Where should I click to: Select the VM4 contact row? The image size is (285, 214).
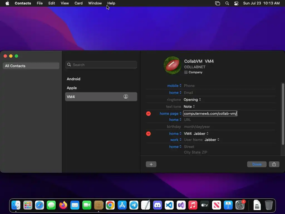(x=101, y=97)
